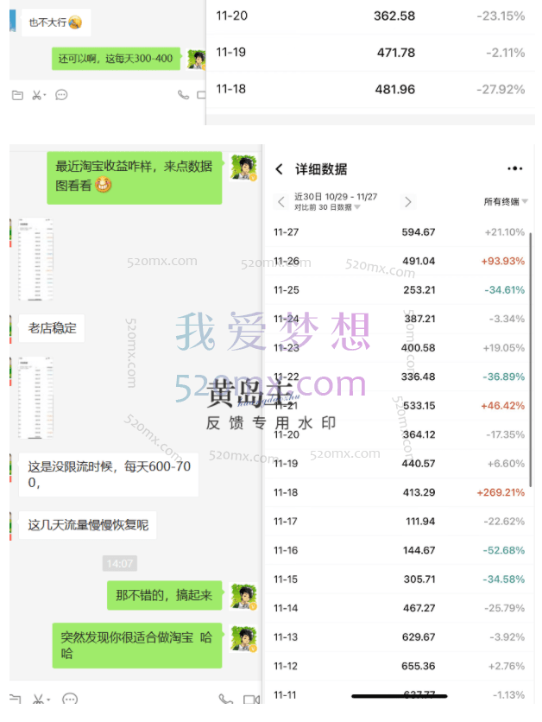This screenshot has width=542, height=722.
Task: Click the -52.68% change in the 11-16 row
Action: (x=503, y=551)
